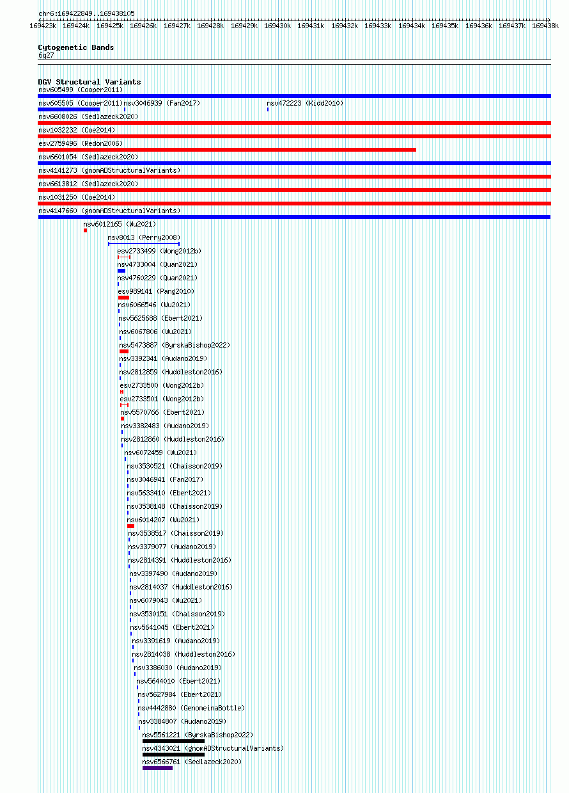This screenshot has width=569, height=793.
Task: Open nsv2814037 (Huddleston2016) variant
Action: click(x=181, y=587)
